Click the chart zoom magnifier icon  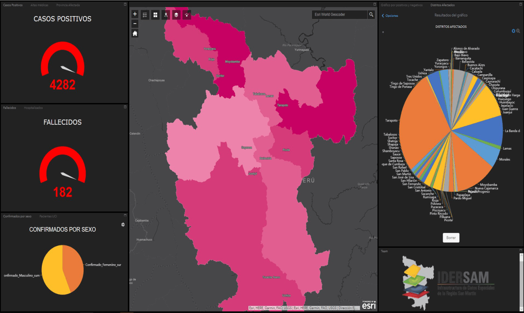518,31
